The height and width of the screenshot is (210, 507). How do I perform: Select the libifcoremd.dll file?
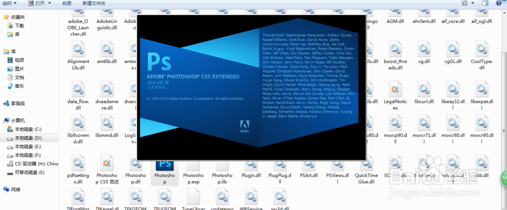coord(78,129)
